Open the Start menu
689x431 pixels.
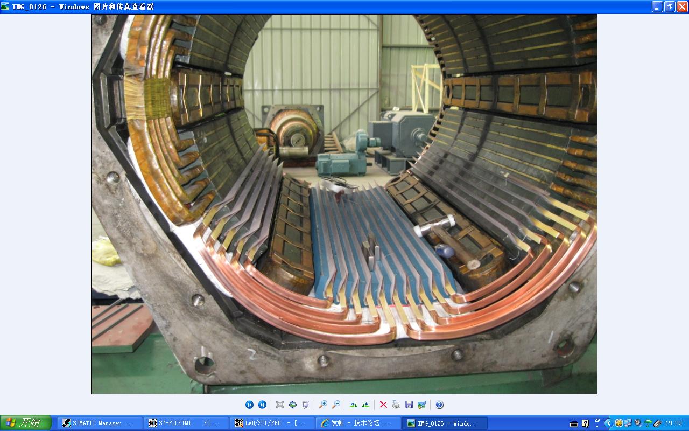(x=26, y=423)
